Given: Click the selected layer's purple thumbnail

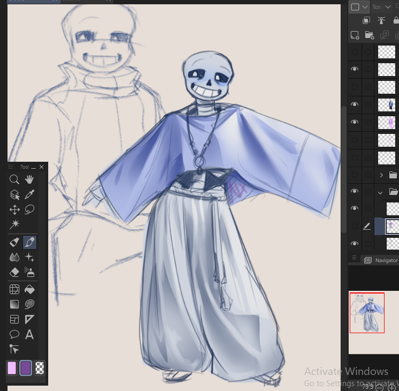Looking at the screenshot, I should coord(392,227).
